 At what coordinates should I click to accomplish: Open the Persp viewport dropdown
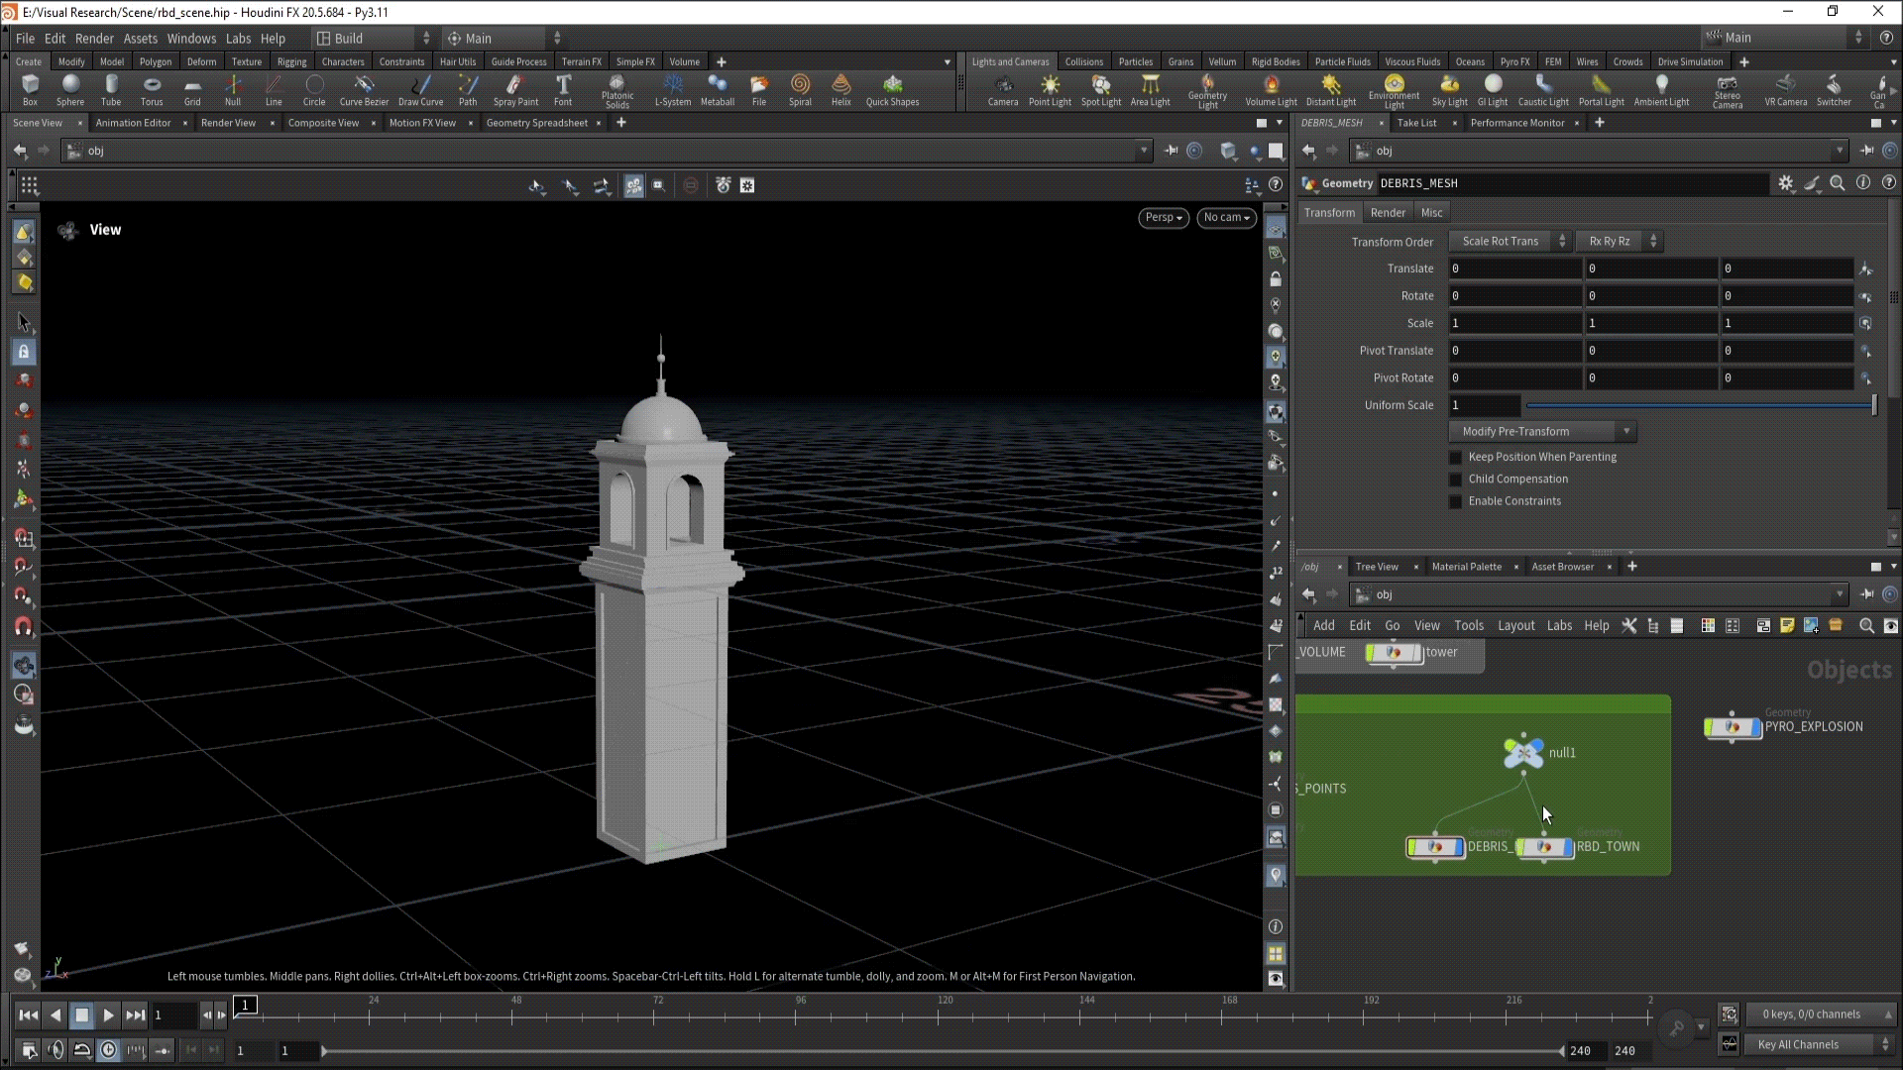1163,218
